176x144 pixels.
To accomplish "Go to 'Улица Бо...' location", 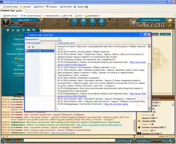I will (x=19, y=39).
